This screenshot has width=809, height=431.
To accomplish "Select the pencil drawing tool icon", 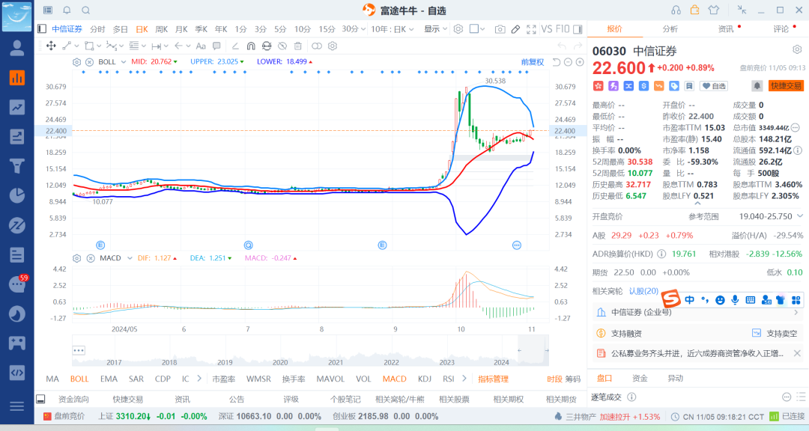I will coord(515,29).
